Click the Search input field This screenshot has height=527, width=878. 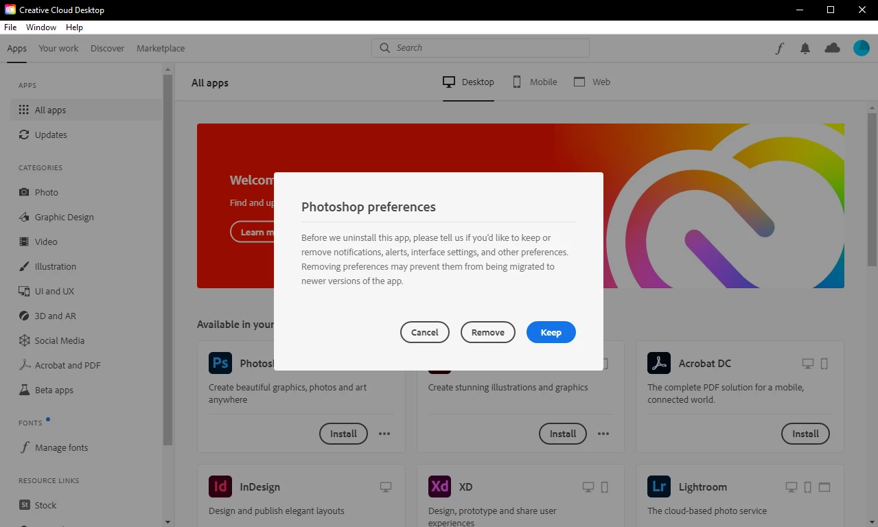click(x=481, y=48)
